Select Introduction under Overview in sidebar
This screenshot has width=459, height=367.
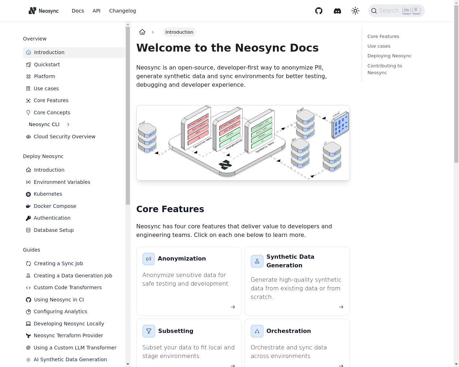74,52
